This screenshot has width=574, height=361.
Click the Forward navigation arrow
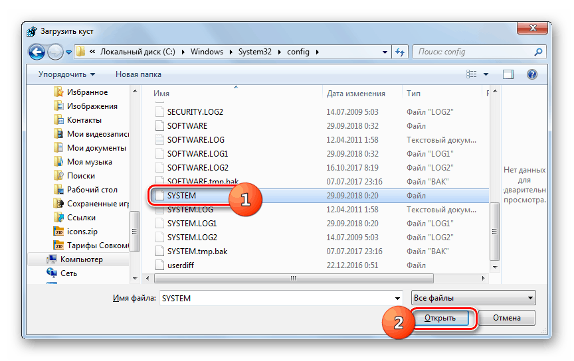[x=55, y=52]
